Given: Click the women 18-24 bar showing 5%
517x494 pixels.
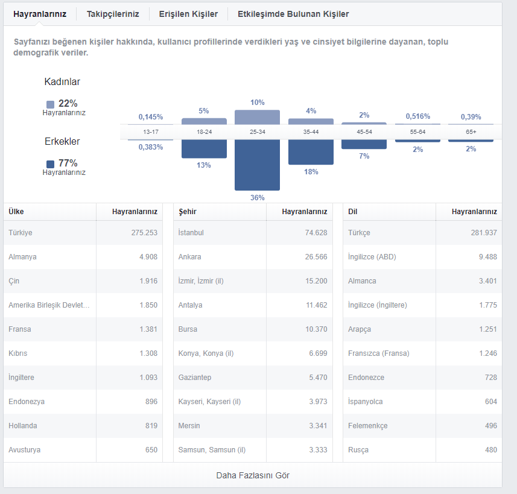Looking at the screenshot, I should (204, 121).
